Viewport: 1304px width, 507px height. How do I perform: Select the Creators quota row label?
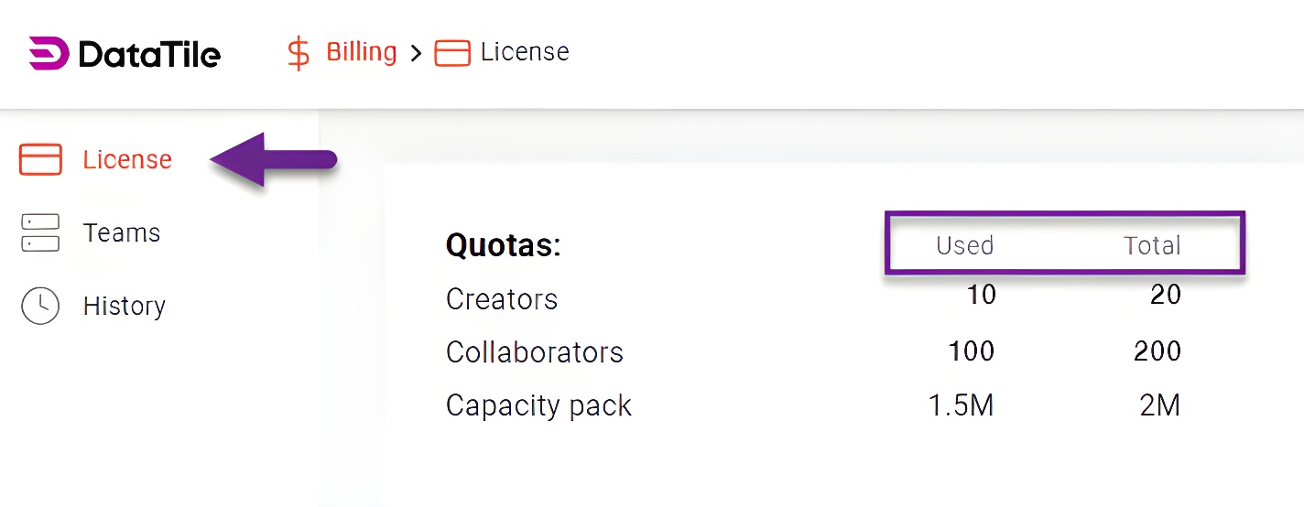pyautogui.click(x=502, y=299)
